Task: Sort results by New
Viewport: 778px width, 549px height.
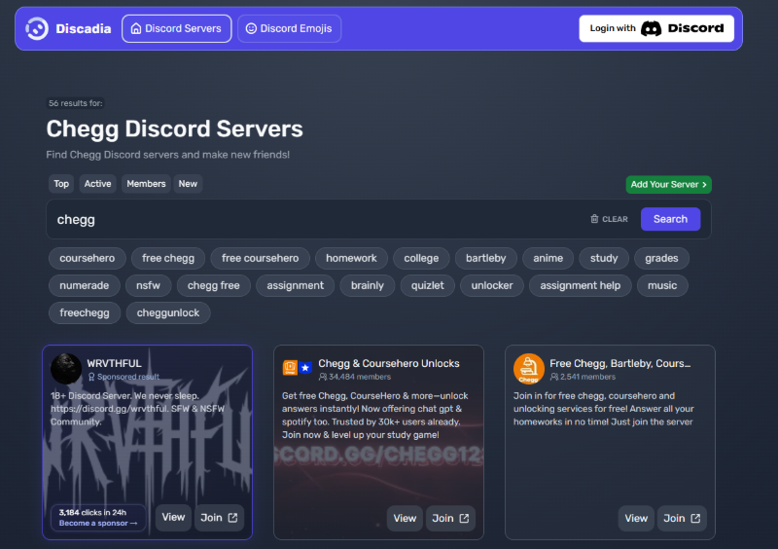Action: (x=188, y=184)
